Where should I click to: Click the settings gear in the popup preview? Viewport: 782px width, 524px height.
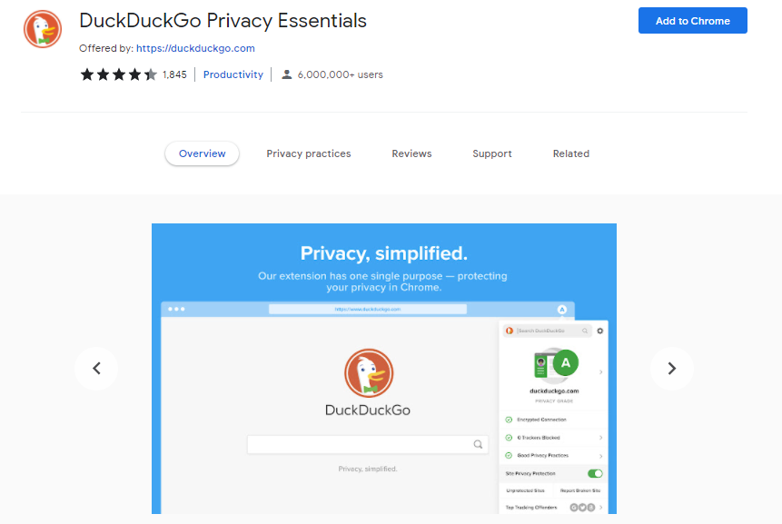600,331
